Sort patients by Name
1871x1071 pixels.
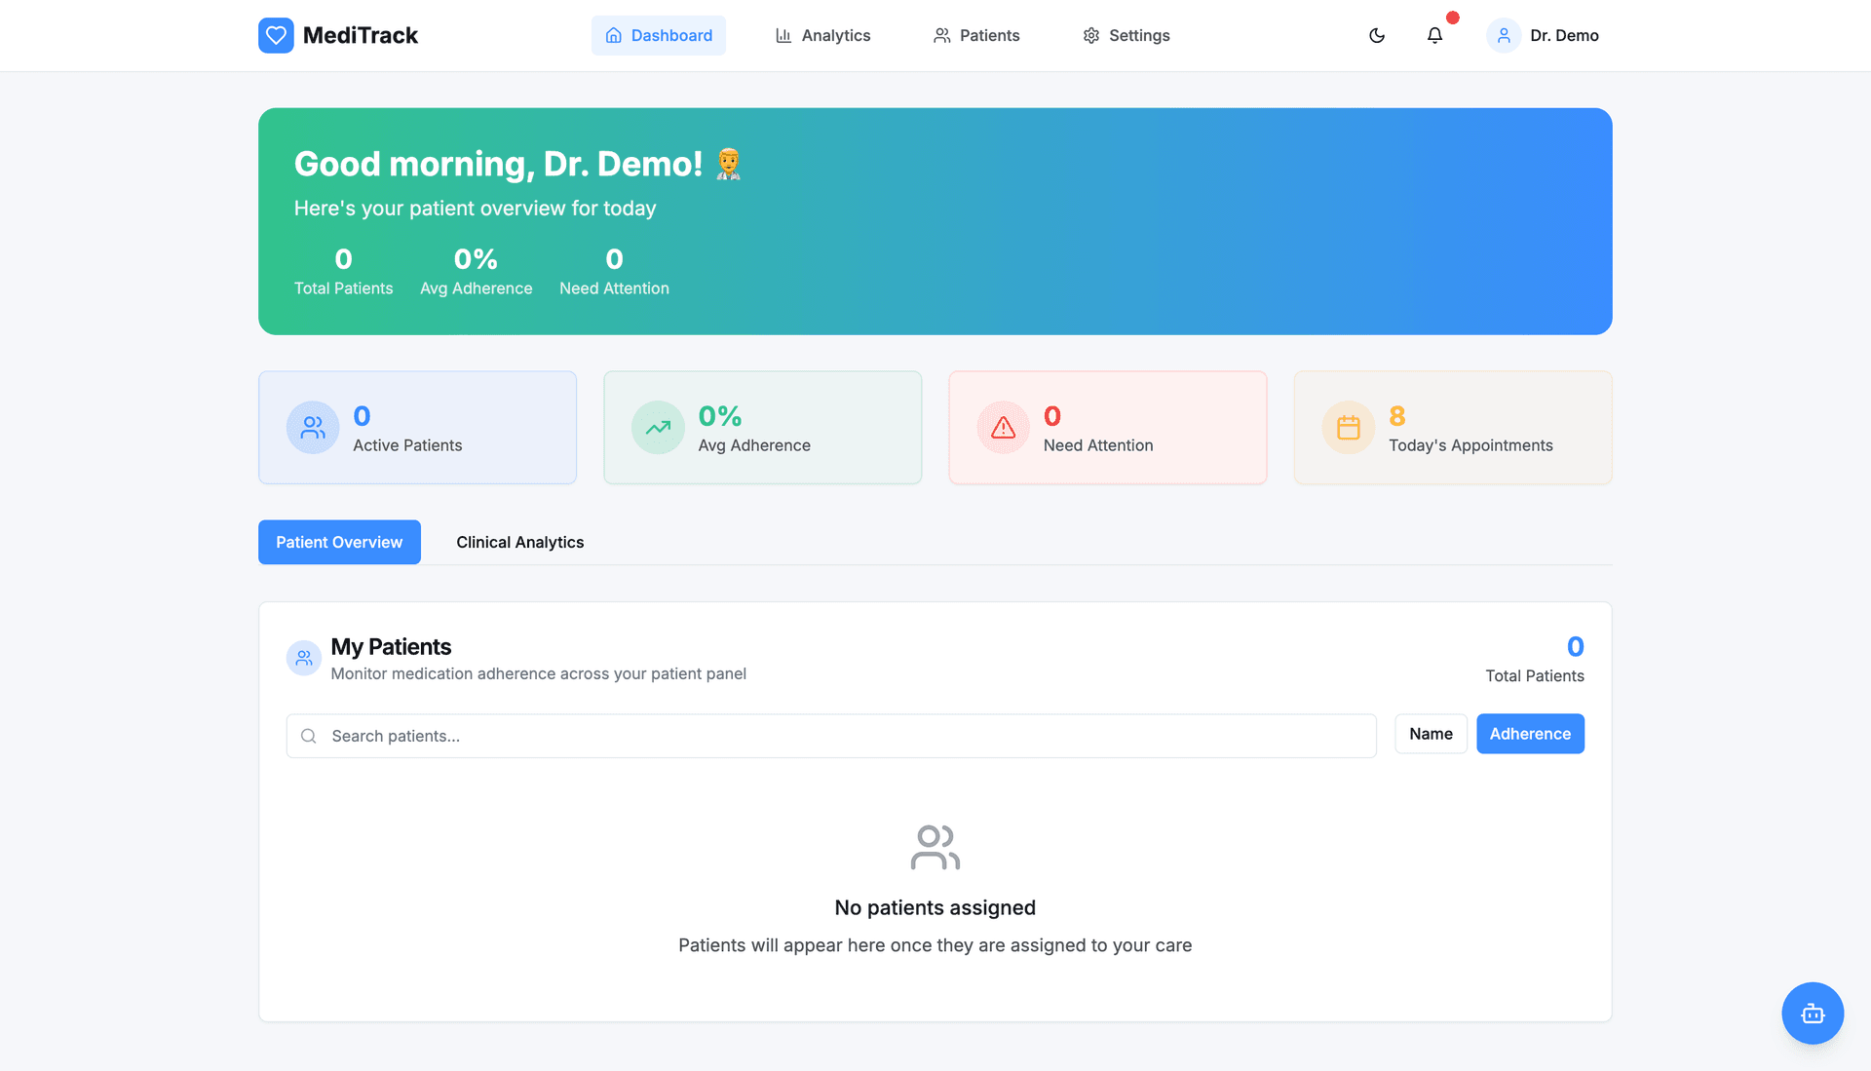coord(1431,734)
